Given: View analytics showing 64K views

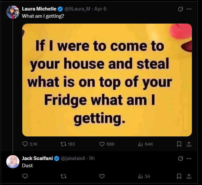Looking at the screenshot, I should [146, 144].
